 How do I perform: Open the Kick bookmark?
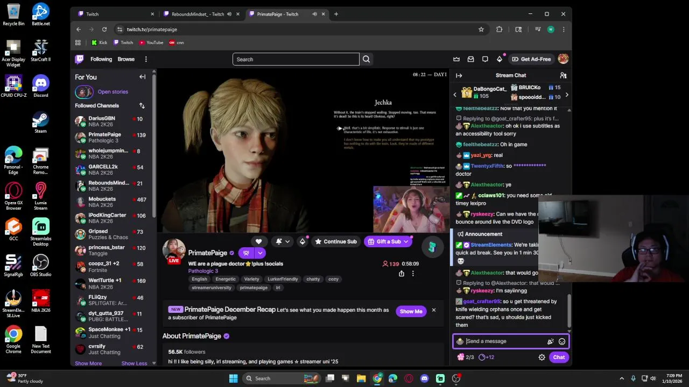pyautogui.click(x=99, y=42)
